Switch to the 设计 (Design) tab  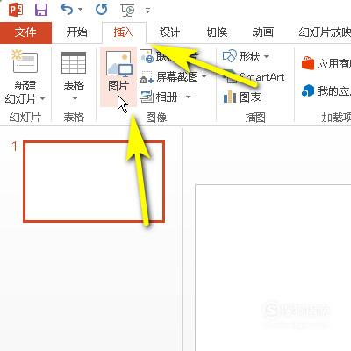[169, 32]
